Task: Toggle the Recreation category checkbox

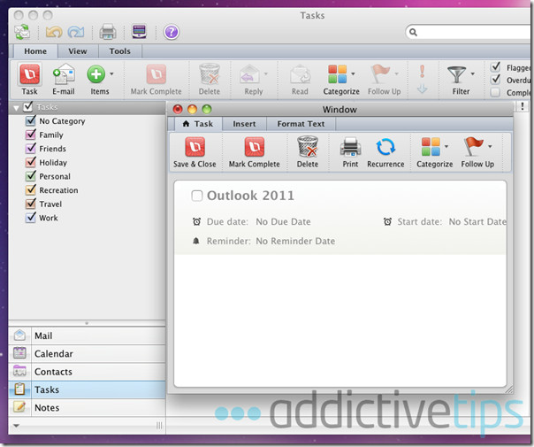Action: pyautogui.click(x=31, y=190)
